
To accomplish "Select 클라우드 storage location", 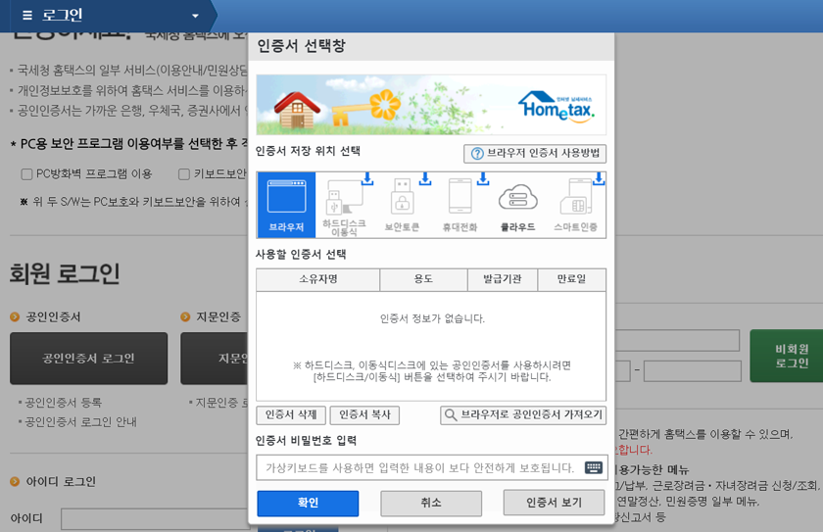I will (x=517, y=205).
